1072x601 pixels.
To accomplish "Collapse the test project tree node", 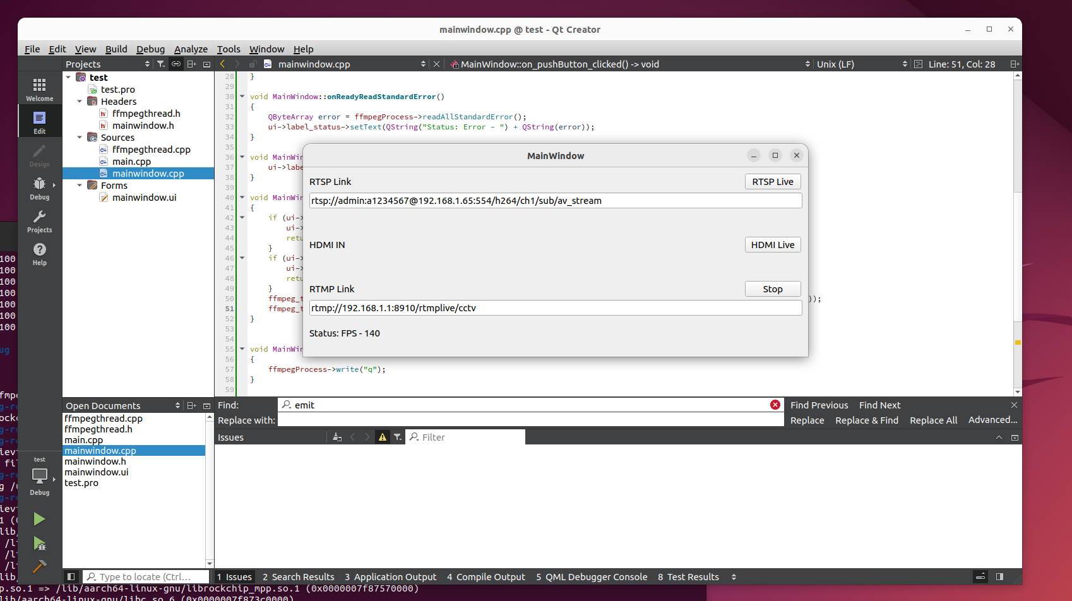I will (68, 77).
